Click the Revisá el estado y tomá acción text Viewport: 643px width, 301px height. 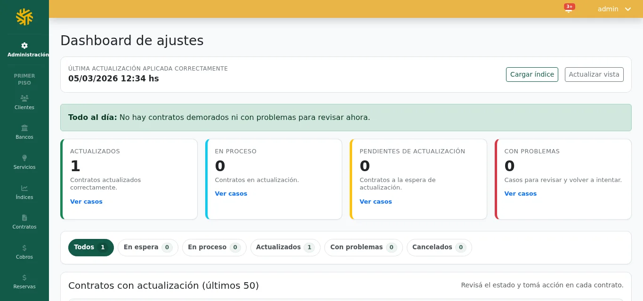(x=542, y=285)
